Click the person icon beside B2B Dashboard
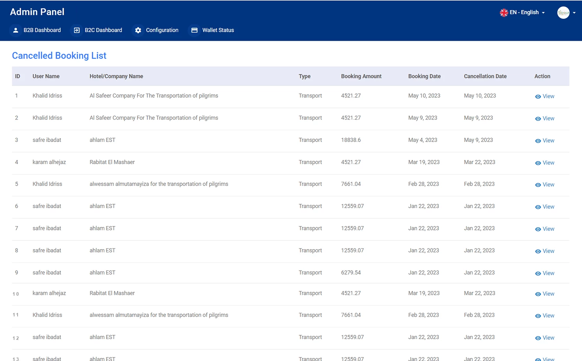 (x=16, y=30)
